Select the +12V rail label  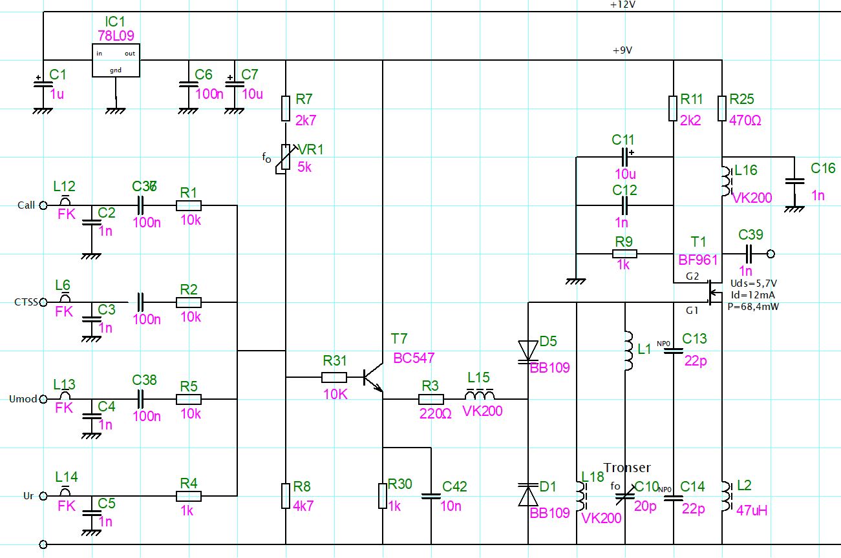pyautogui.click(x=623, y=5)
